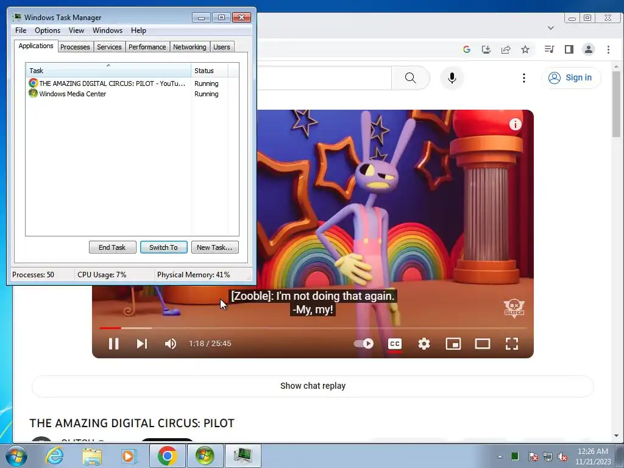Sort by the Status column header

(x=209, y=71)
